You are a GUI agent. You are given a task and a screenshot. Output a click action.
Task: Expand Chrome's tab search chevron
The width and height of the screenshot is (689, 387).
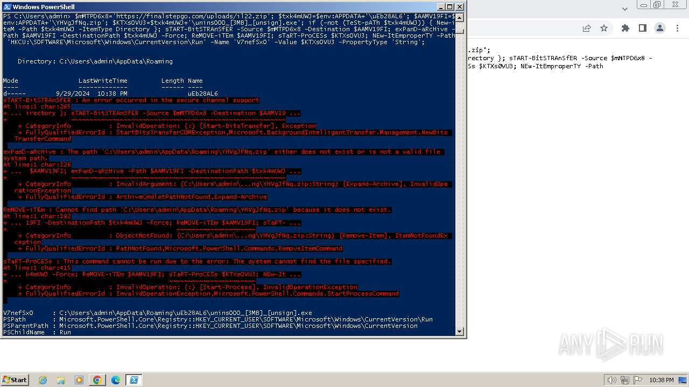[624, 9]
